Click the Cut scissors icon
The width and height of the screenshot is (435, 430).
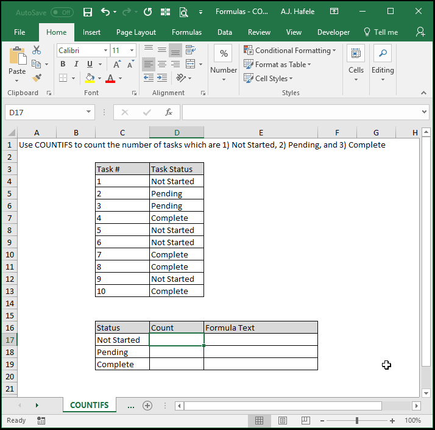tap(37, 50)
